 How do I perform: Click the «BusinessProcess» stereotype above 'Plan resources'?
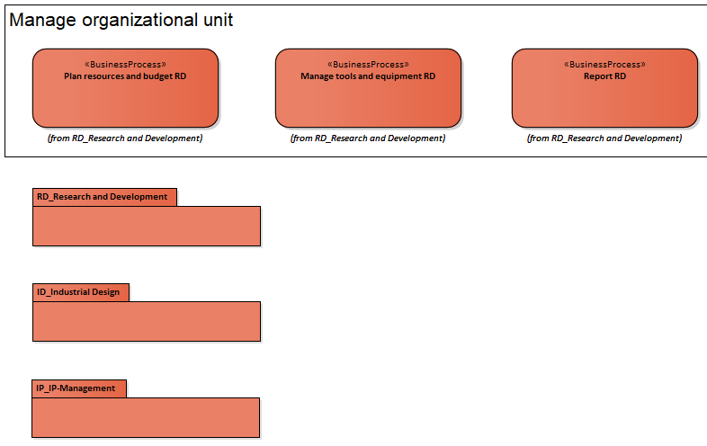(x=125, y=65)
